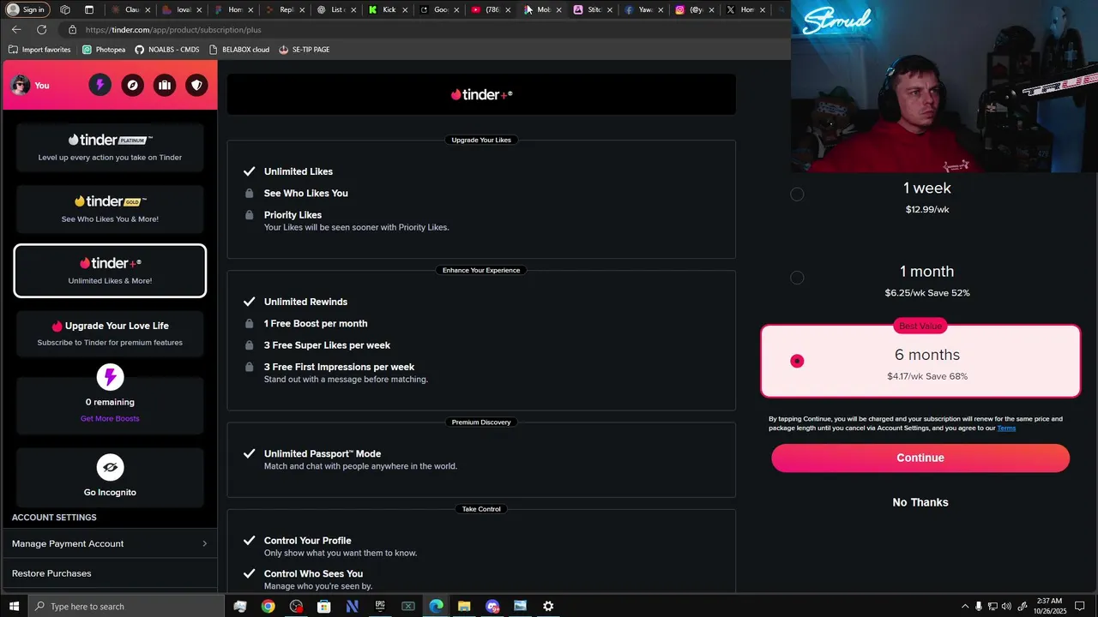Reload the page with refresh icon

[41, 30]
